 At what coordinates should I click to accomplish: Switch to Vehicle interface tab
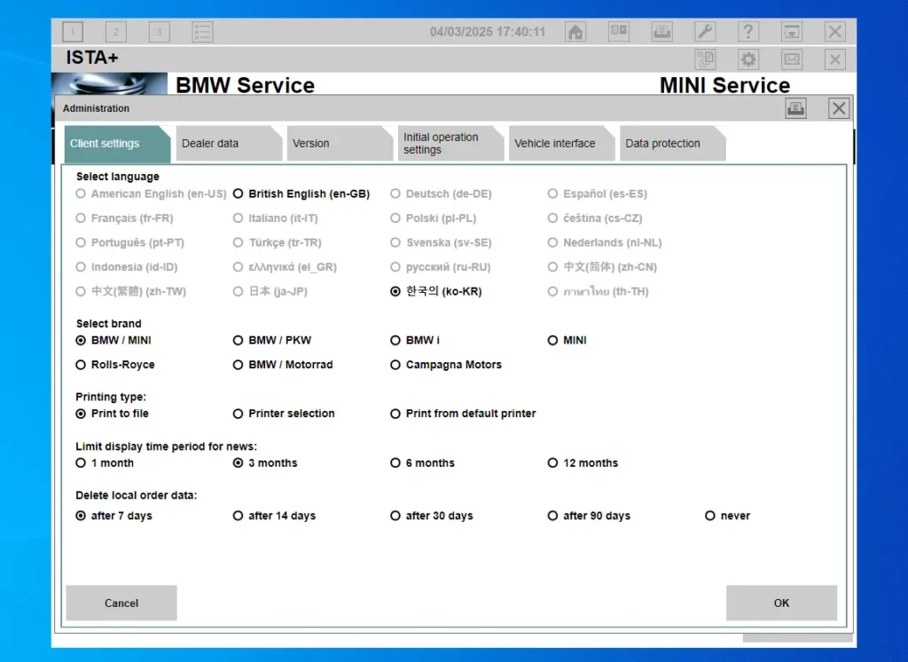click(x=561, y=143)
